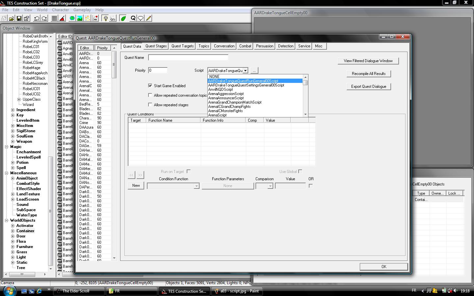Screen dimensions: 474x296
Task: Toggle the green leaf grass icon
Action: point(123,18)
